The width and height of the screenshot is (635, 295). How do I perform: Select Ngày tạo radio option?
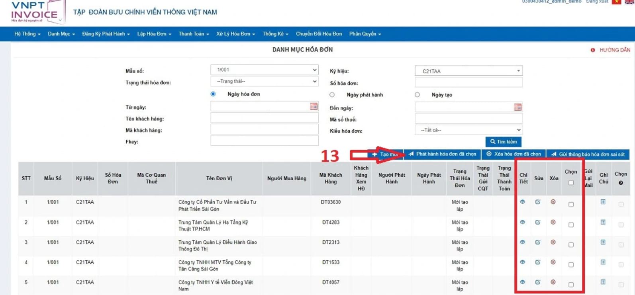coord(417,95)
